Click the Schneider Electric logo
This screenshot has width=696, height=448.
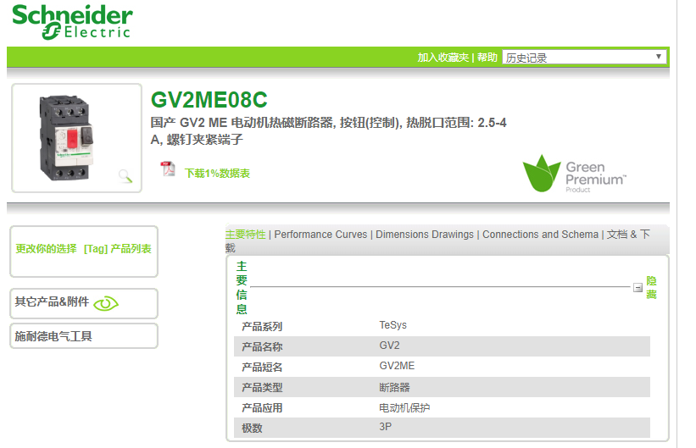pos(72,22)
